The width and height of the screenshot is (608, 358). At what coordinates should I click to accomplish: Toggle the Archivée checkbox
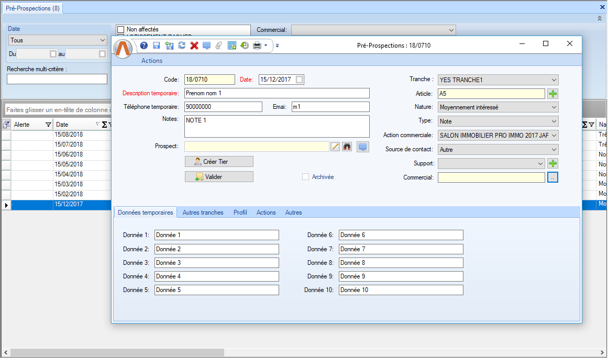306,177
